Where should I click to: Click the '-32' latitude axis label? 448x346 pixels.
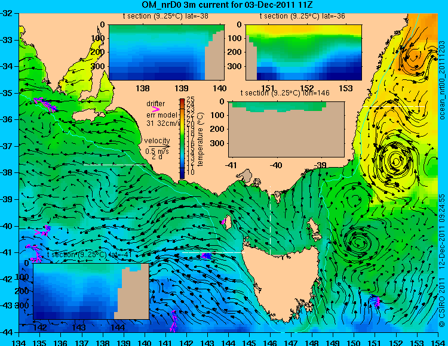coord(6,13)
